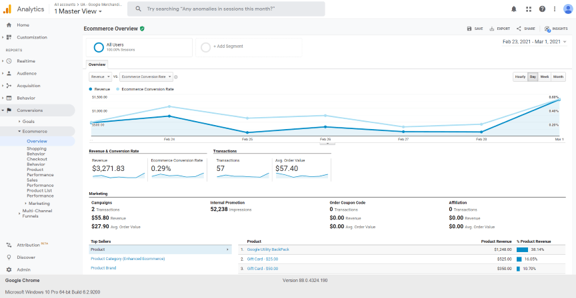Open the 1 Master View selector

click(78, 11)
